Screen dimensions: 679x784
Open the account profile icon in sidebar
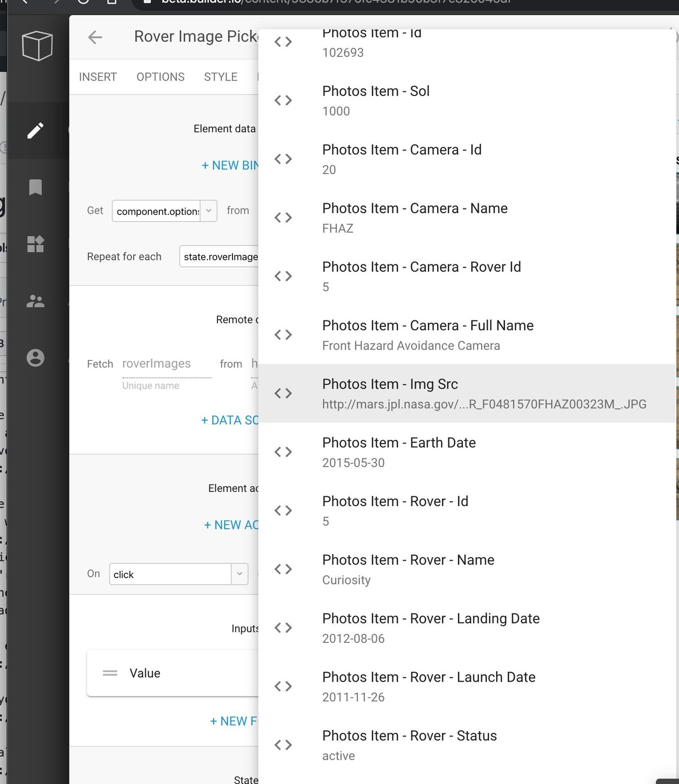pyautogui.click(x=36, y=358)
